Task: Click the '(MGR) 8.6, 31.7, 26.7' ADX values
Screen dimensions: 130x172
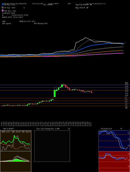Action: pyautogui.click(x=27, y=21)
